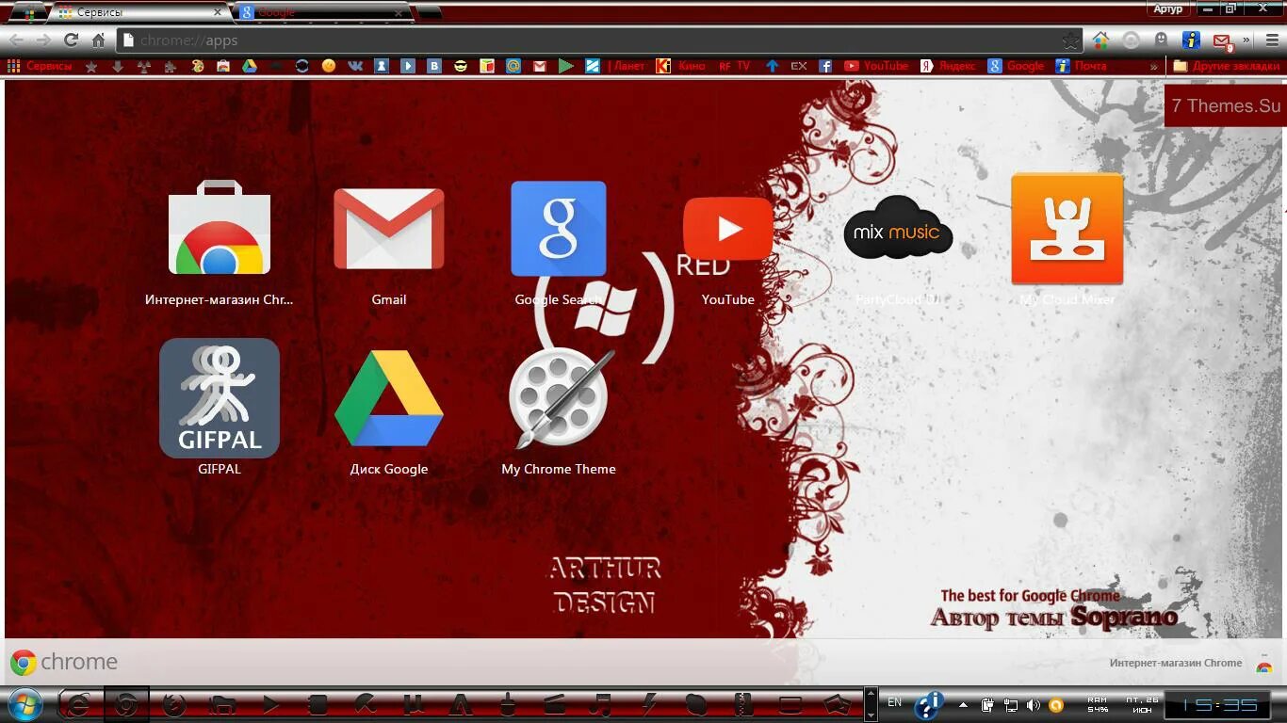Screen dimensions: 1287x723
Task: Click the mail extension icon with badge
Action: (1223, 40)
